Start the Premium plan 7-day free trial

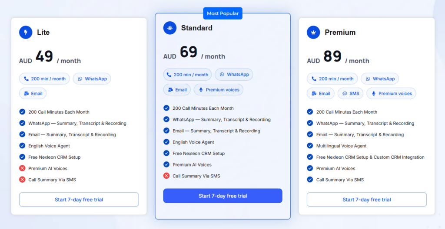pos(367,200)
